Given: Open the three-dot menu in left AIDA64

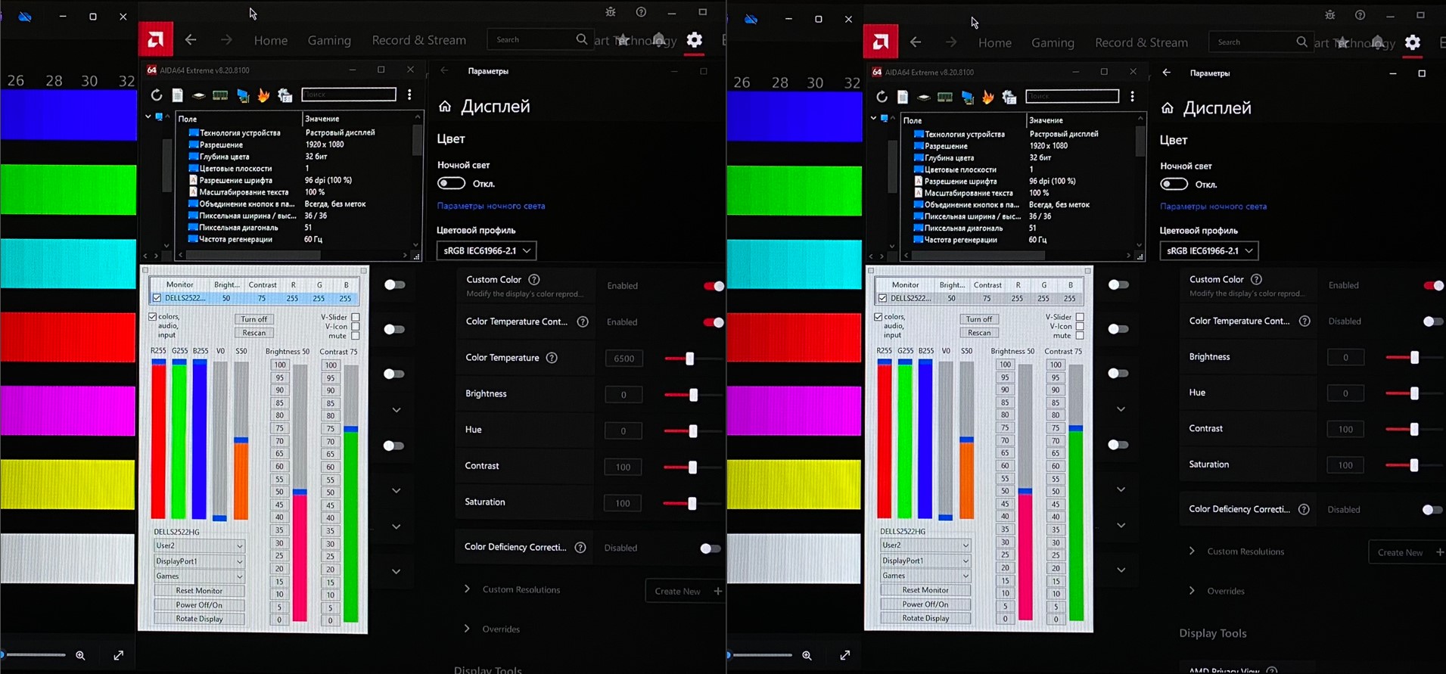Looking at the screenshot, I should click(409, 95).
